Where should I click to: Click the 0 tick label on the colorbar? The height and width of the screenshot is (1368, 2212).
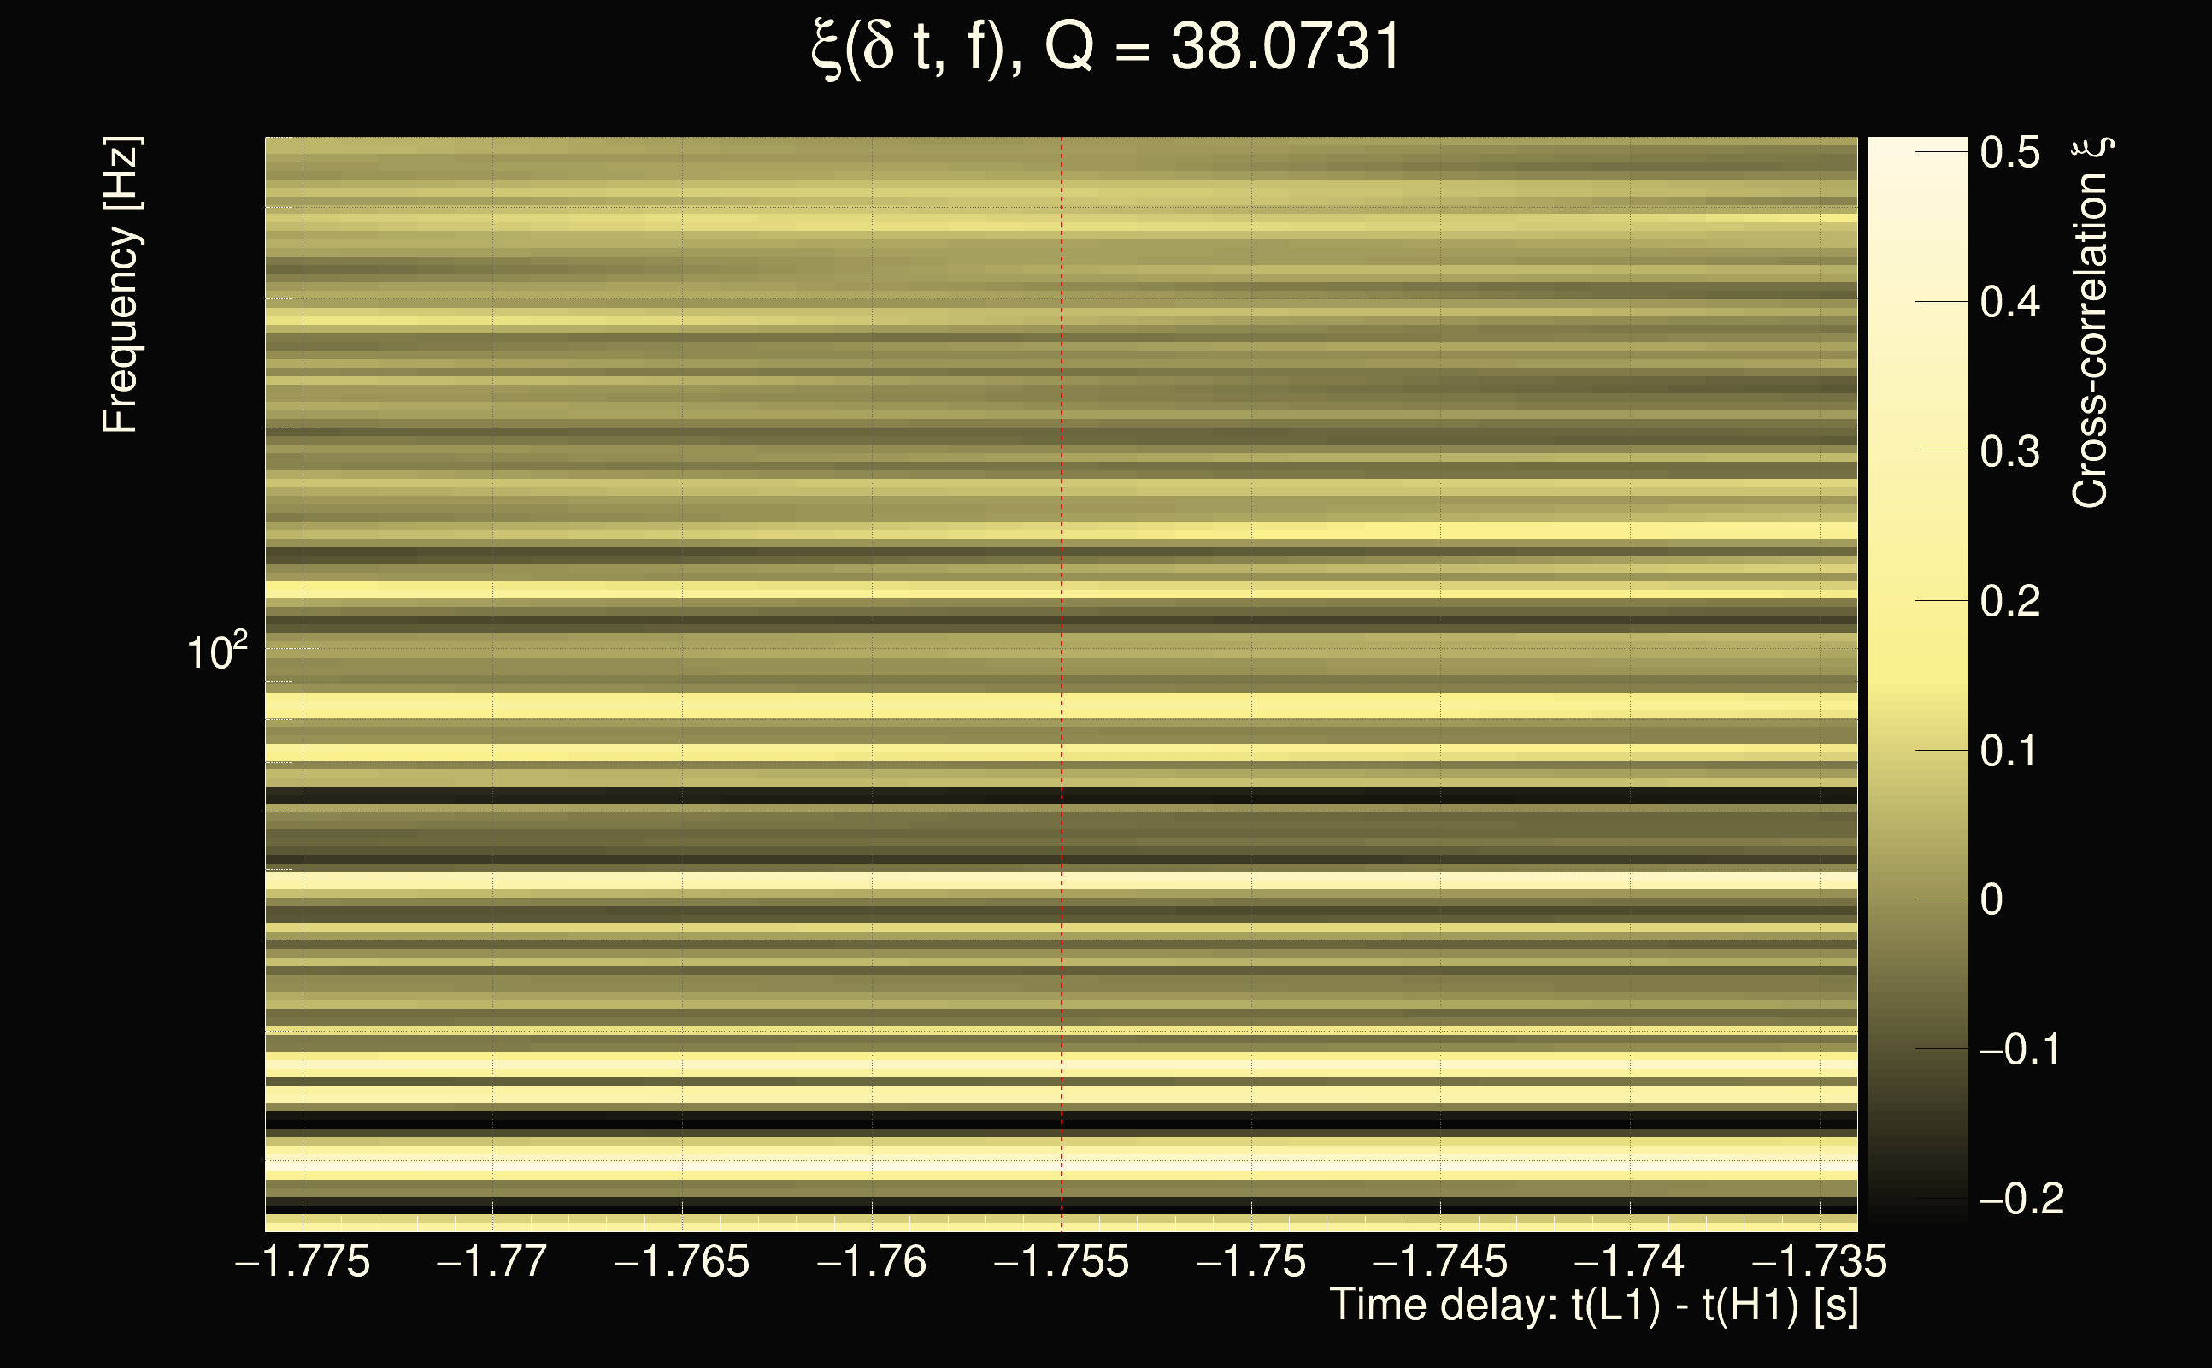pos(1991,899)
